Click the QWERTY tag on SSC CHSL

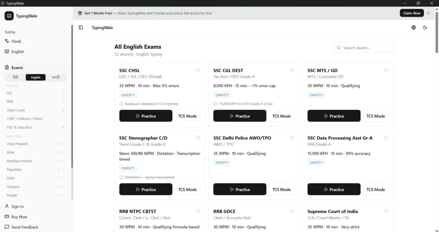(x=128, y=95)
